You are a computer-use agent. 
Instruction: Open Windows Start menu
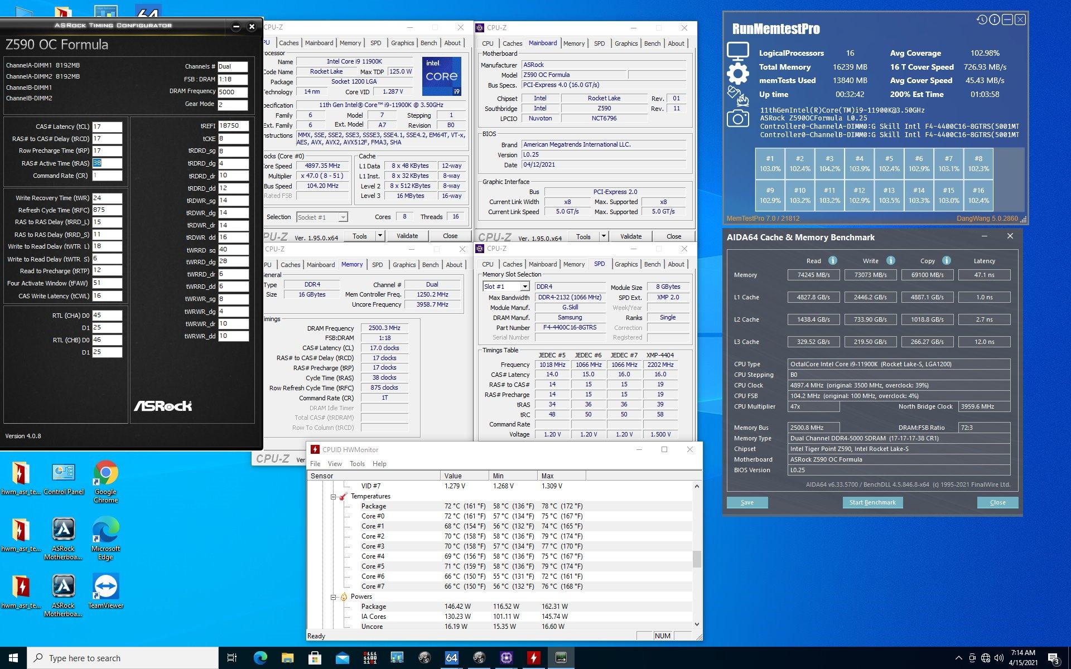coord(13,658)
